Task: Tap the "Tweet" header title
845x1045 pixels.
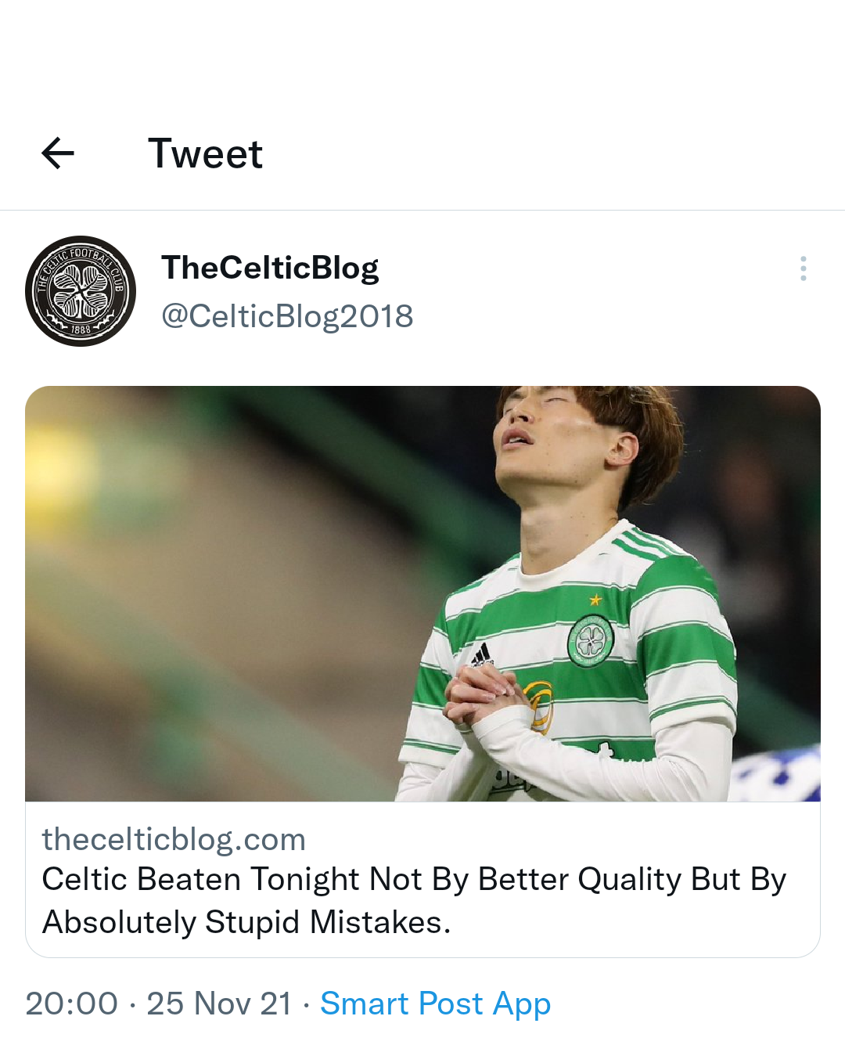Action: pos(206,153)
